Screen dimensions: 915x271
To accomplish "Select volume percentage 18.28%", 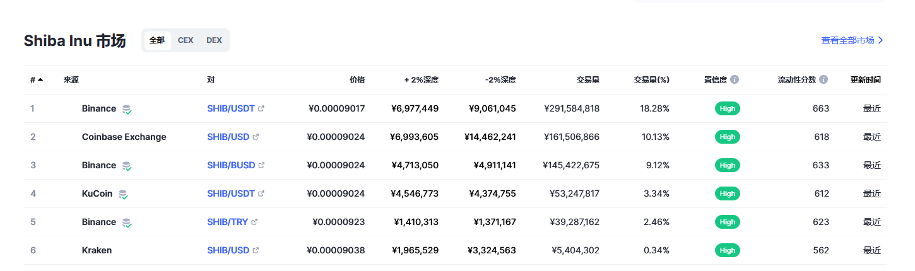I will click(x=655, y=108).
